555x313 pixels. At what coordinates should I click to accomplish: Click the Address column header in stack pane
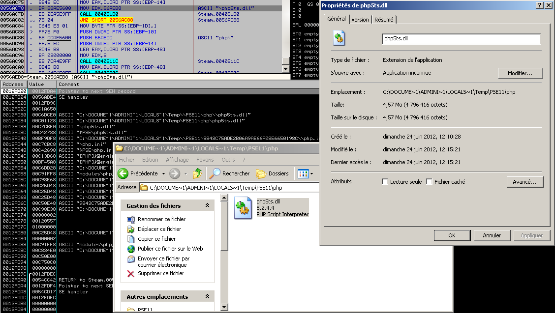tap(14, 84)
